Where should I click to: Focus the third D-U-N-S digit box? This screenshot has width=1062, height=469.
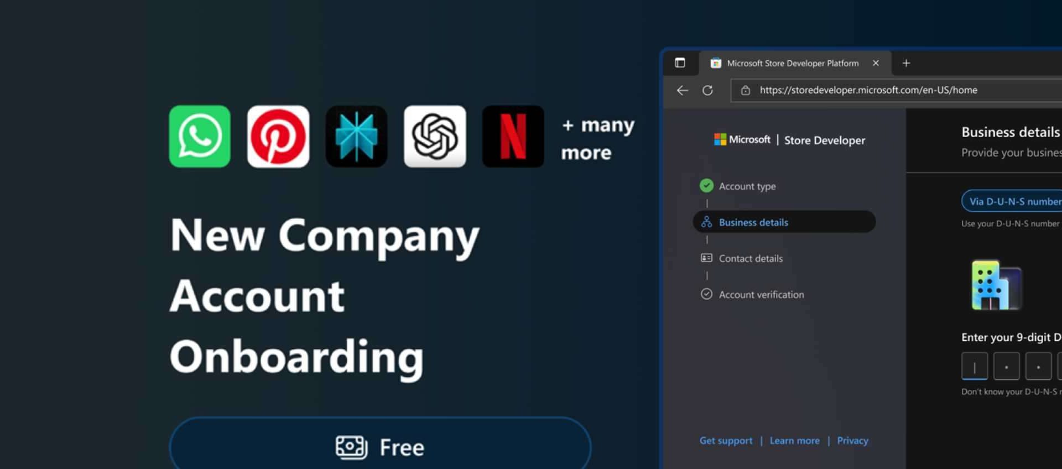coord(1038,366)
